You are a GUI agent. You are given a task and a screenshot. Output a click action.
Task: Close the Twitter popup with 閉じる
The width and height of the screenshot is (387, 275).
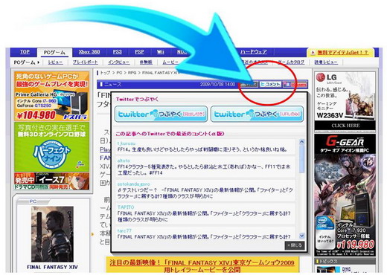pyautogui.click(x=295, y=245)
